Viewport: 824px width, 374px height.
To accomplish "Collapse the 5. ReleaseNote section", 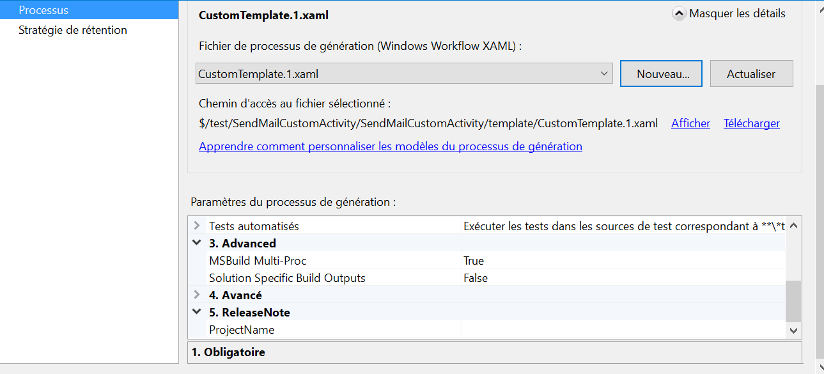I will [197, 313].
